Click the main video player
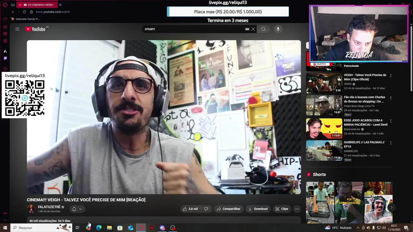 click(x=164, y=117)
